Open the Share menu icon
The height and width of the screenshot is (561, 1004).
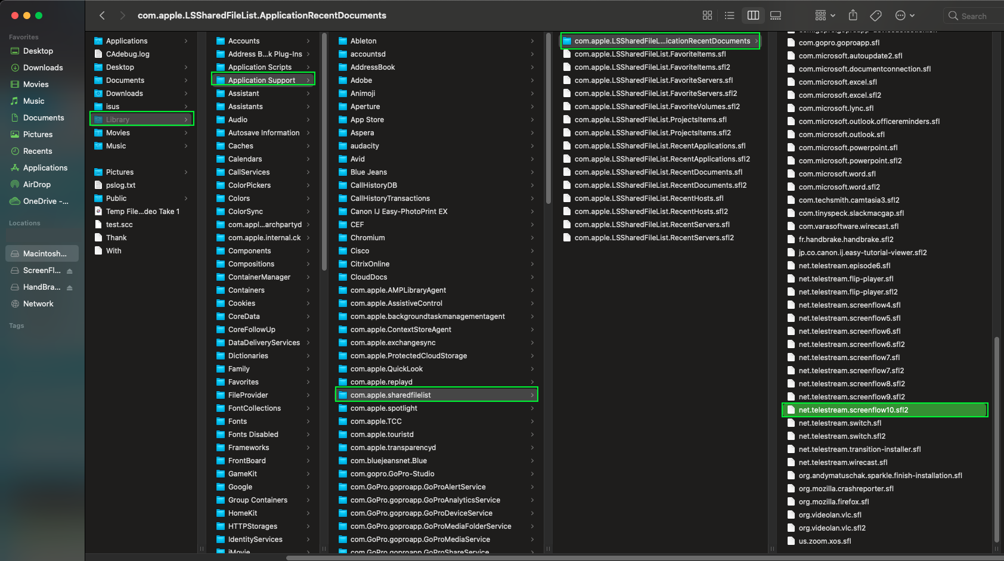point(853,16)
